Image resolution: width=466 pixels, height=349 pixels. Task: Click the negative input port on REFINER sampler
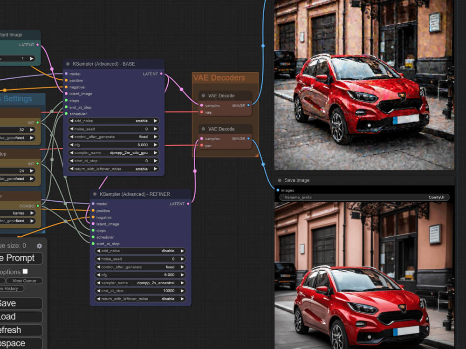click(93, 217)
